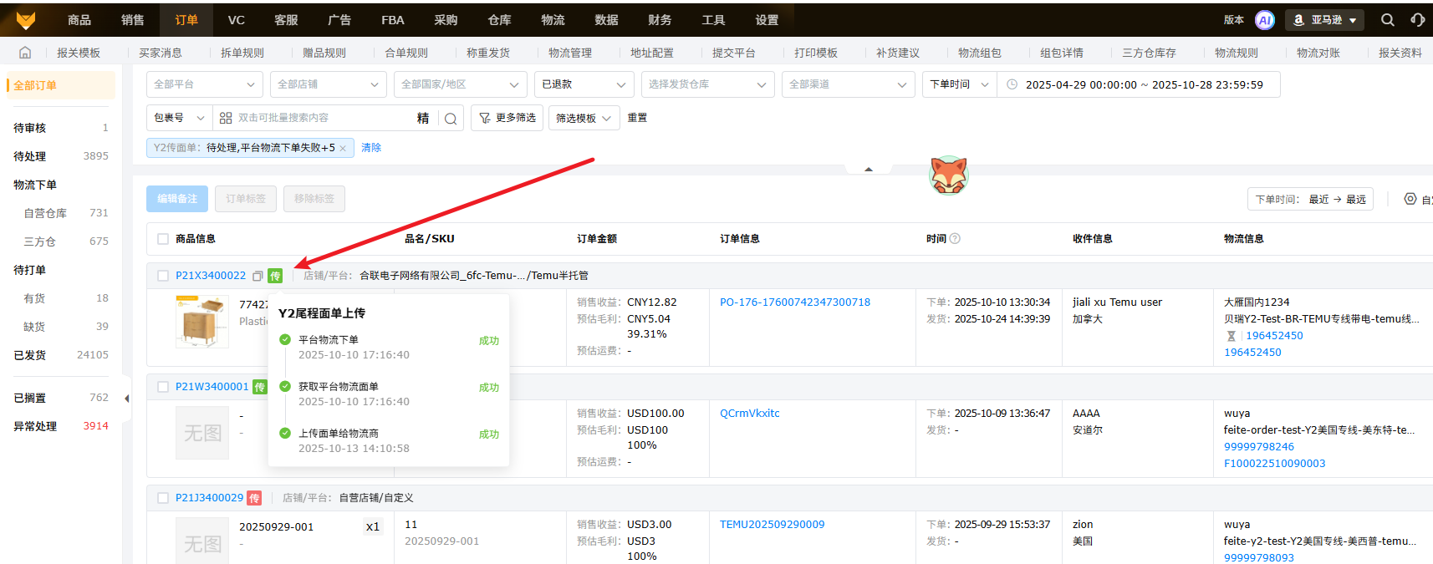Switch to the 物流管理 tab
Viewport: 1433px width, 564px height.
[570, 53]
